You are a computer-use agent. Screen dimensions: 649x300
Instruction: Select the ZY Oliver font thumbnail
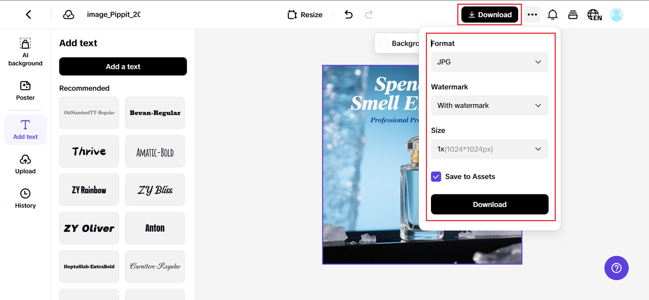point(89,228)
